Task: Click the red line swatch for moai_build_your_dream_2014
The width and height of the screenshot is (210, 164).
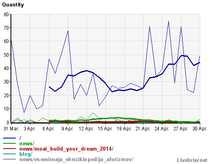Action: (x=9, y=149)
